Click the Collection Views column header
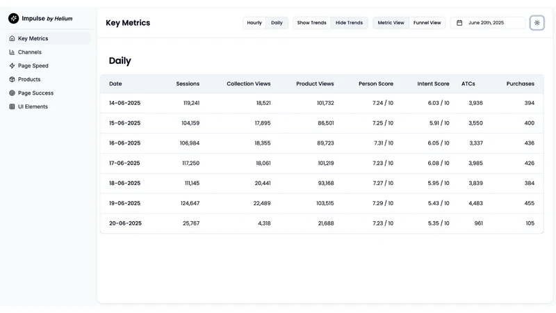 [249, 83]
